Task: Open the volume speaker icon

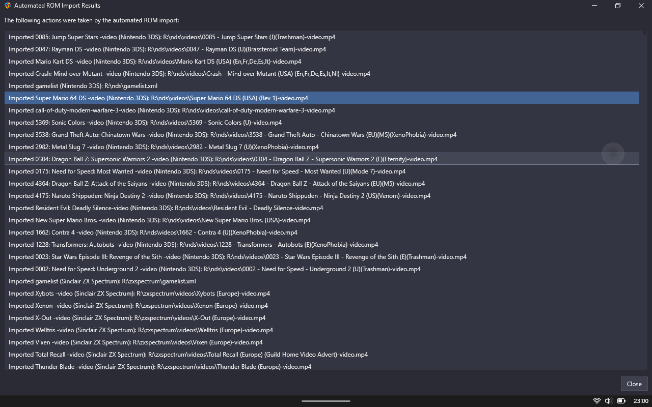Action: [x=608, y=401]
